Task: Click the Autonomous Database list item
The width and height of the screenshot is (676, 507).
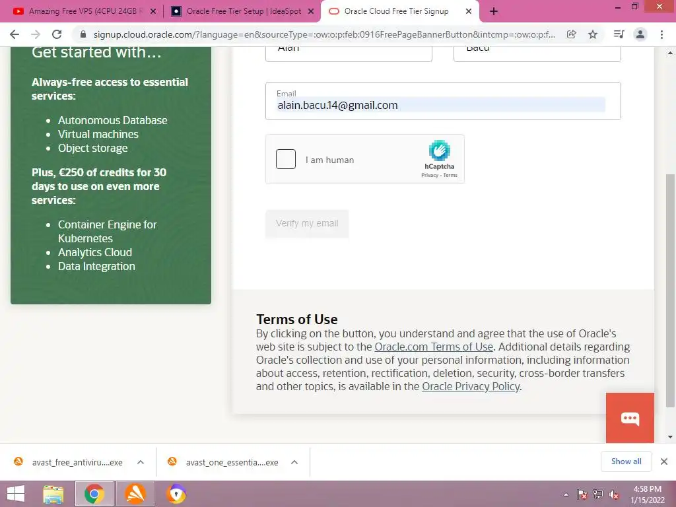Action: (112, 120)
